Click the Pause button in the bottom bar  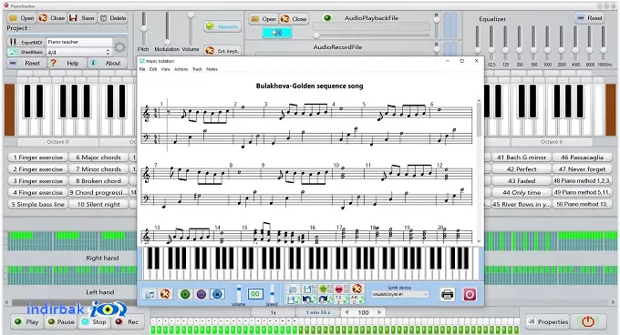[x=60, y=321]
